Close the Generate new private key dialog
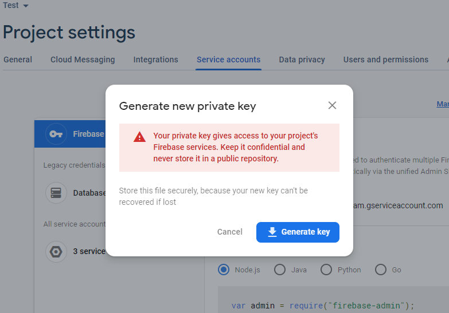Image resolution: width=449 pixels, height=313 pixels. [332, 105]
